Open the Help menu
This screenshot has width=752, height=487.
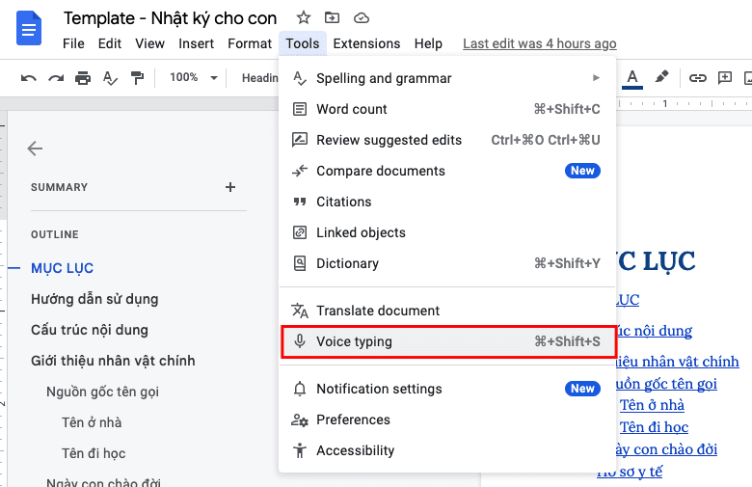pos(428,43)
